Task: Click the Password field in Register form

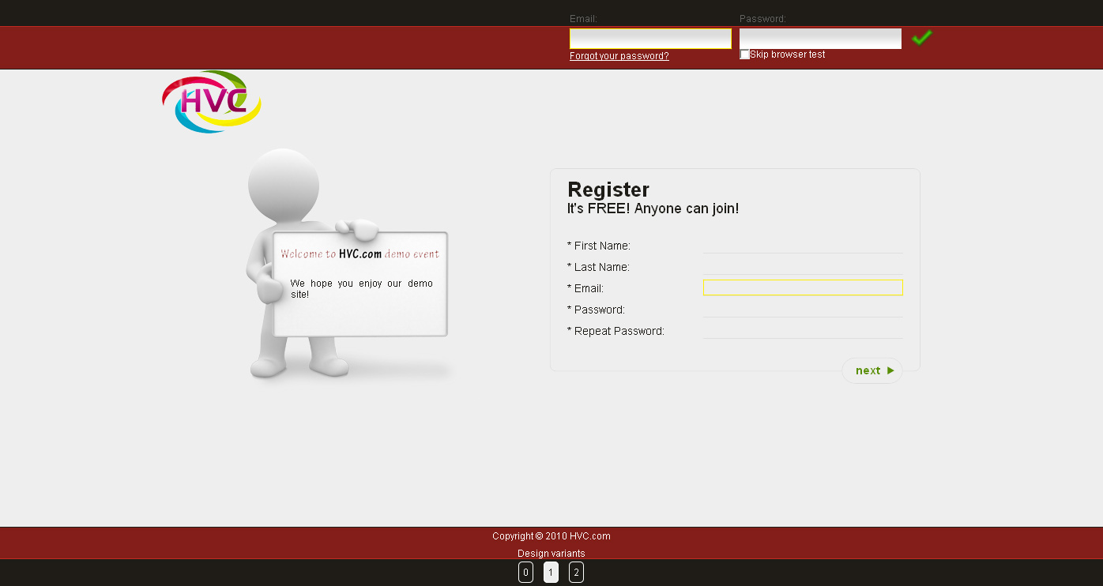Action: tap(803, 310)
